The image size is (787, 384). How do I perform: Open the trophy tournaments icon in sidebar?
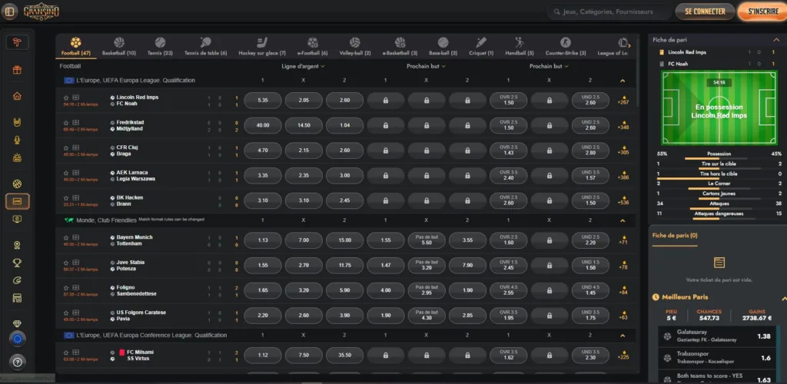(x=17, y=263)
